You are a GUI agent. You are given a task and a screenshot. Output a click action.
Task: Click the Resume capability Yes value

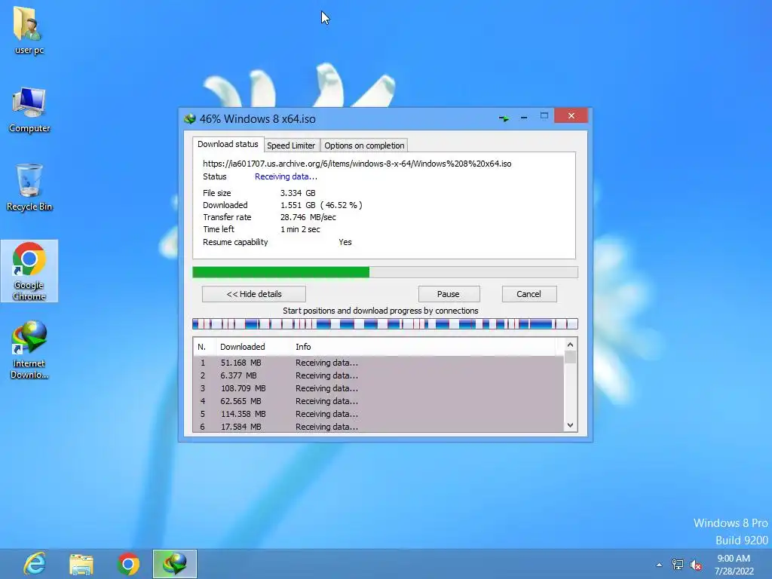[345, 242]
